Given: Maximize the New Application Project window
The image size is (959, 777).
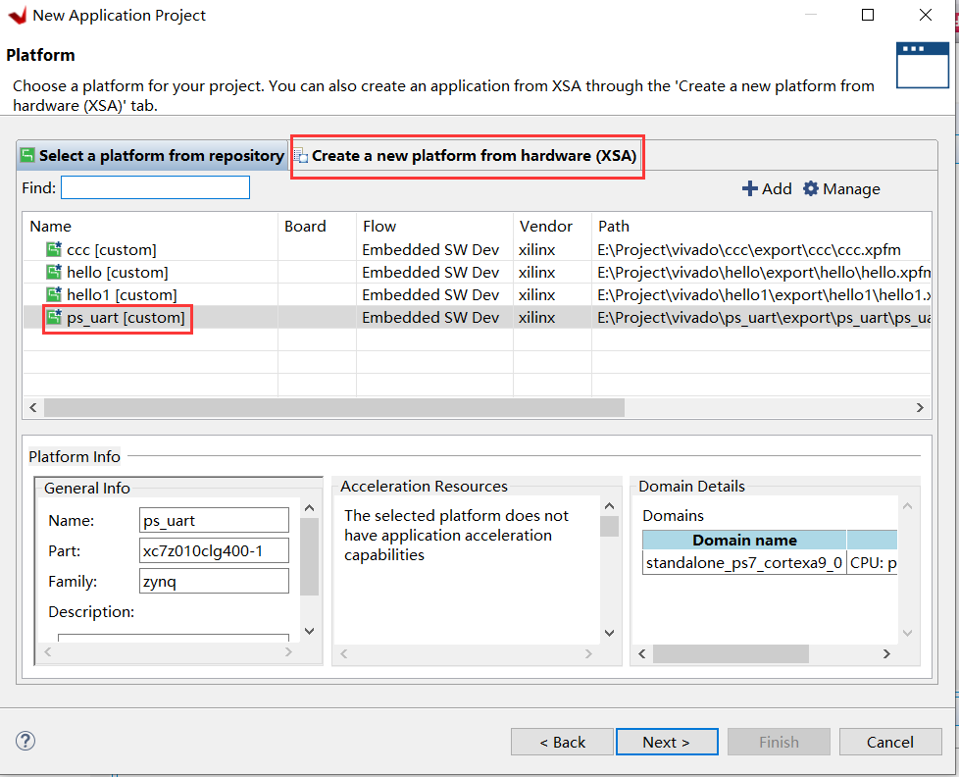Looking at the screenshot, I should click(867, 15).
